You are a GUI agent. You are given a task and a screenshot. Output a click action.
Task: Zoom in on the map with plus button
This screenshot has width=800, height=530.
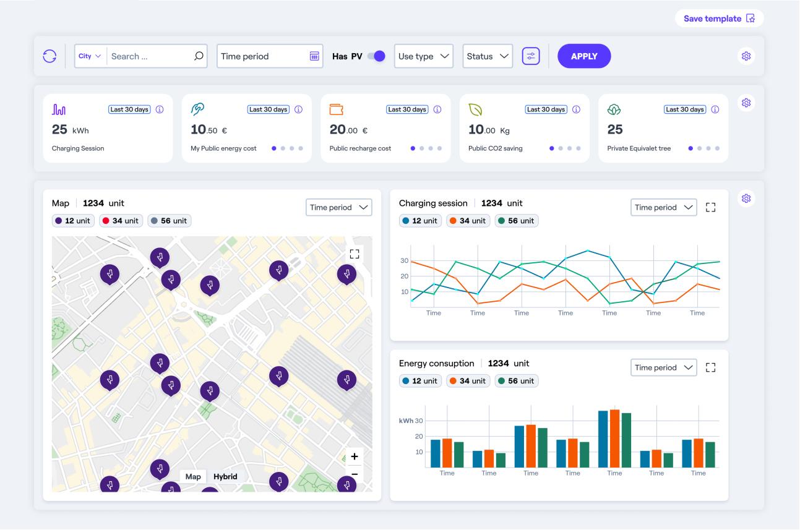pyautogui.click(x=355, y=457)
